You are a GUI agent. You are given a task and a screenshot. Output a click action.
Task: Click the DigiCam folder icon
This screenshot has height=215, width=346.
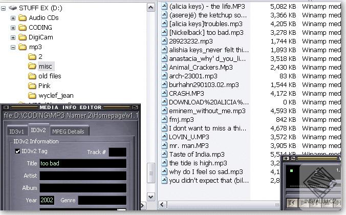click(x=23, y=37)
